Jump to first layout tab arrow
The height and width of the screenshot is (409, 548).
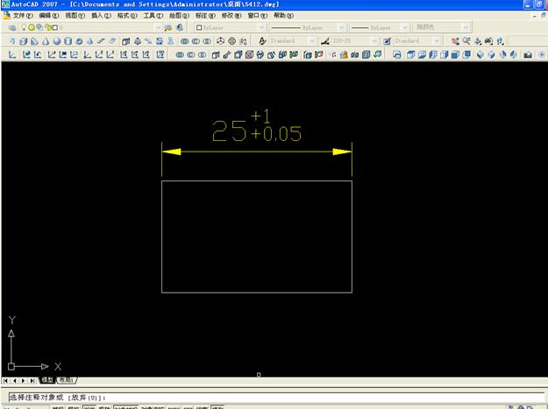point(6,380)
